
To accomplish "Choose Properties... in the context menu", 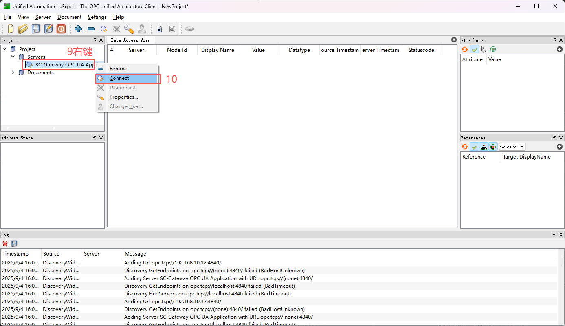I will 123,97.
